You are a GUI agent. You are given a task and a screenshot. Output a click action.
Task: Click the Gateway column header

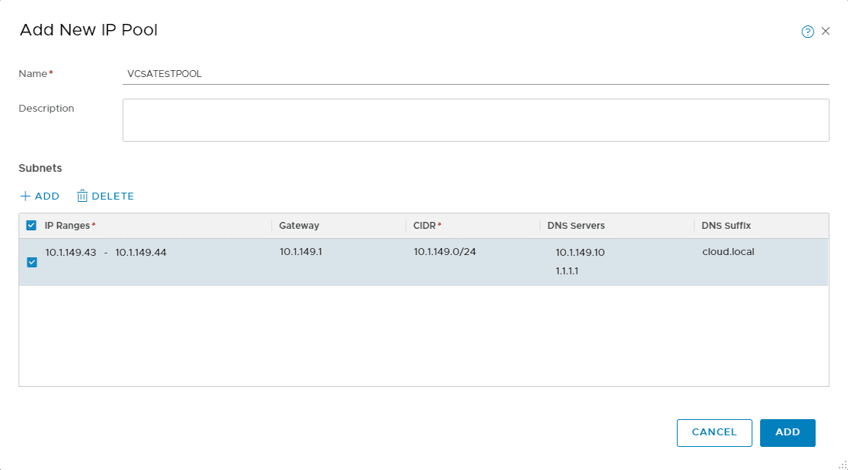tap(299, 224)
